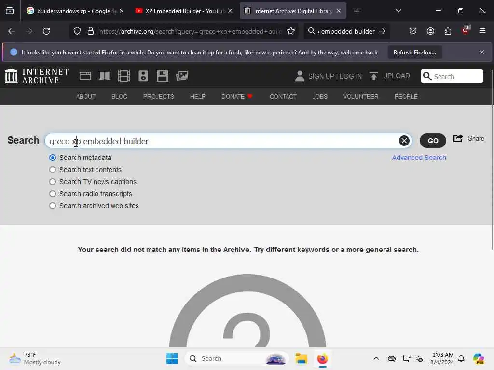
Task: Open the PEOPLE menu item
Action: [406, 96]
